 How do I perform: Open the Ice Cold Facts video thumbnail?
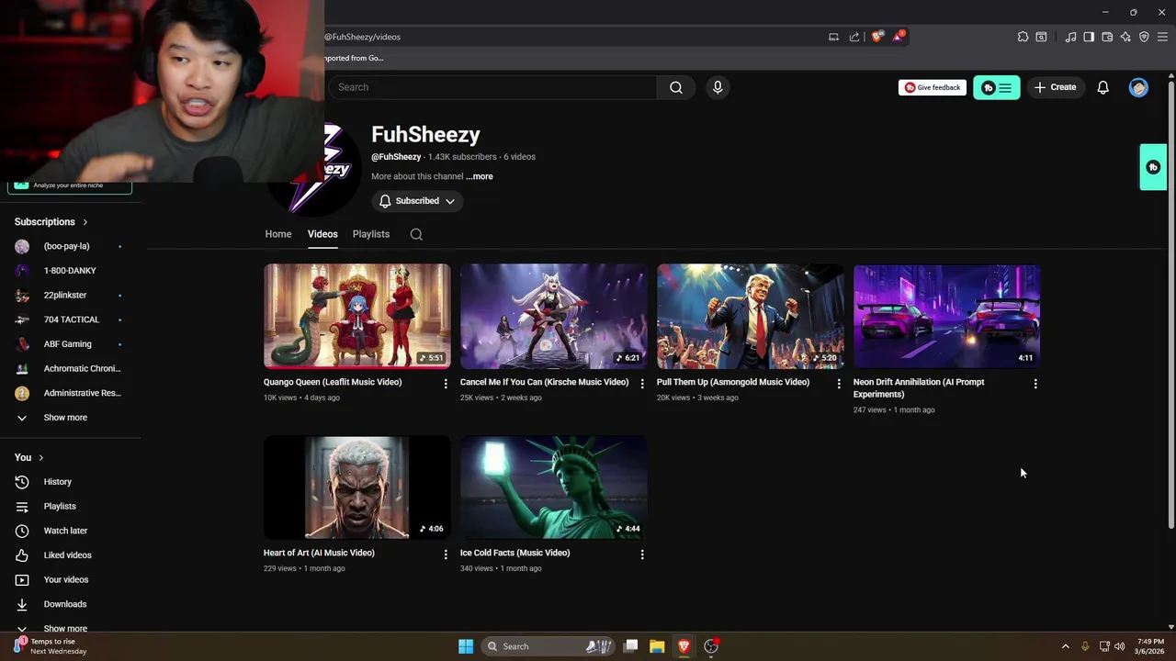point(553,487)
